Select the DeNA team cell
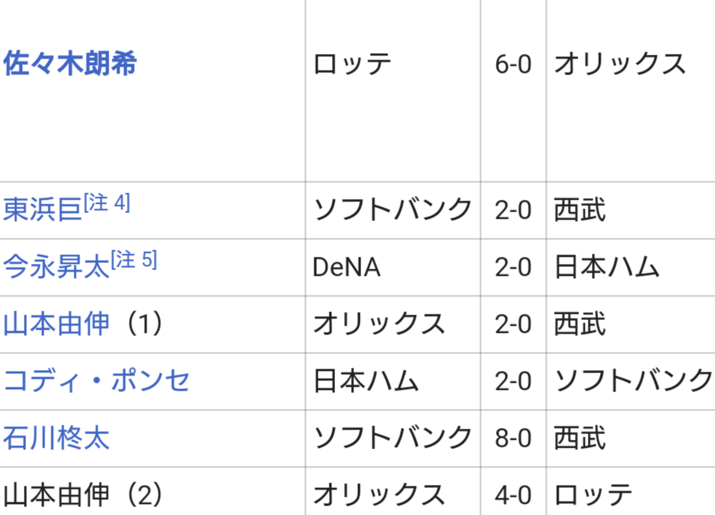715x515 pixels. point(393,267)
